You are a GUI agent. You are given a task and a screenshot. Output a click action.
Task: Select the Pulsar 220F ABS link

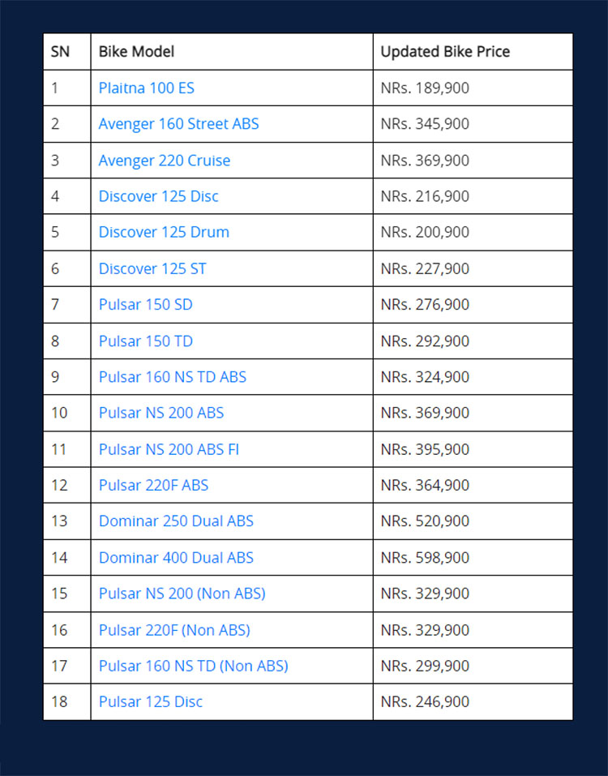point(153,485)
